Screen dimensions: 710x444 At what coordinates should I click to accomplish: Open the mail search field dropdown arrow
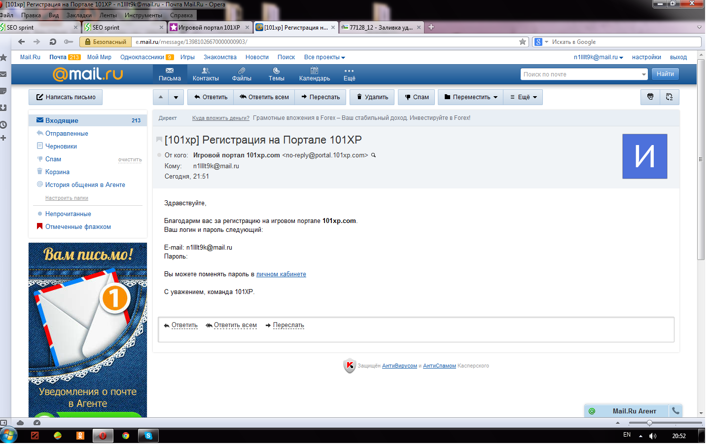coord(643,74)
